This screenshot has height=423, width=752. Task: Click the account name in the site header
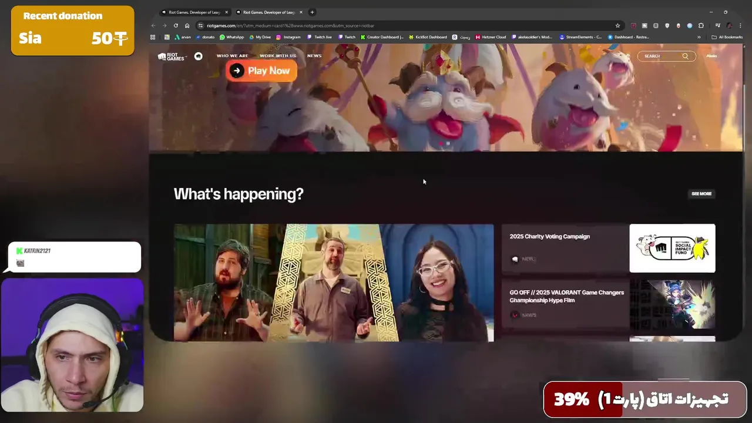click(711, 56)
